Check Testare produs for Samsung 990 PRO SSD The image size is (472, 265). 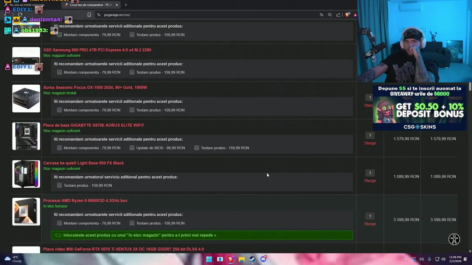[132, 72]
